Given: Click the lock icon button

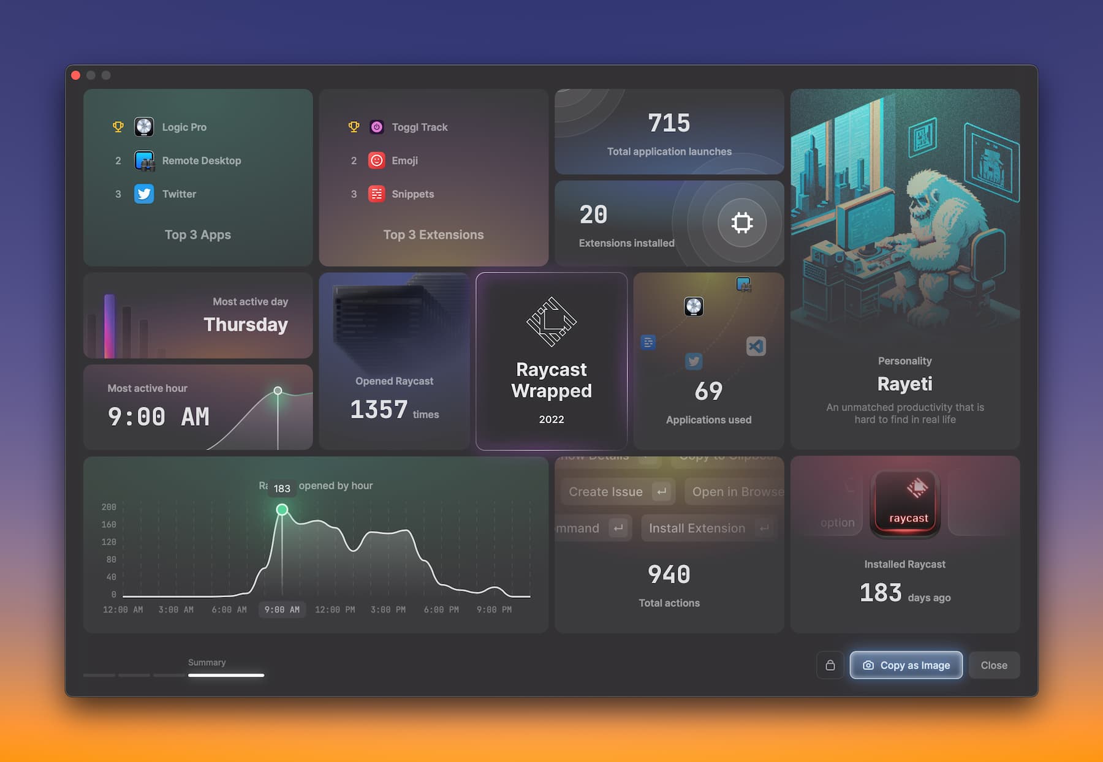Looking at the screenshot, I should (830, 665).
